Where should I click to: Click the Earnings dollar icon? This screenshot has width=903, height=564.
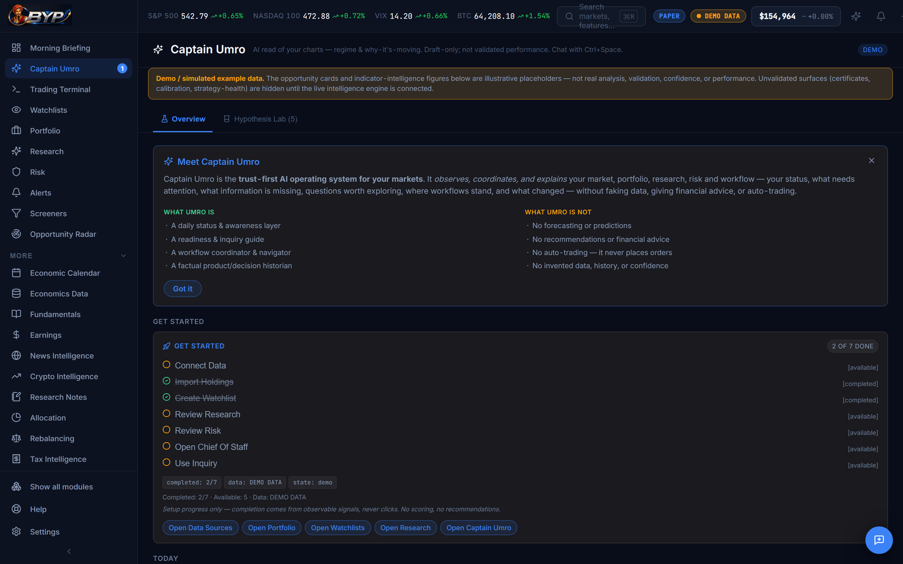[16, 335]
